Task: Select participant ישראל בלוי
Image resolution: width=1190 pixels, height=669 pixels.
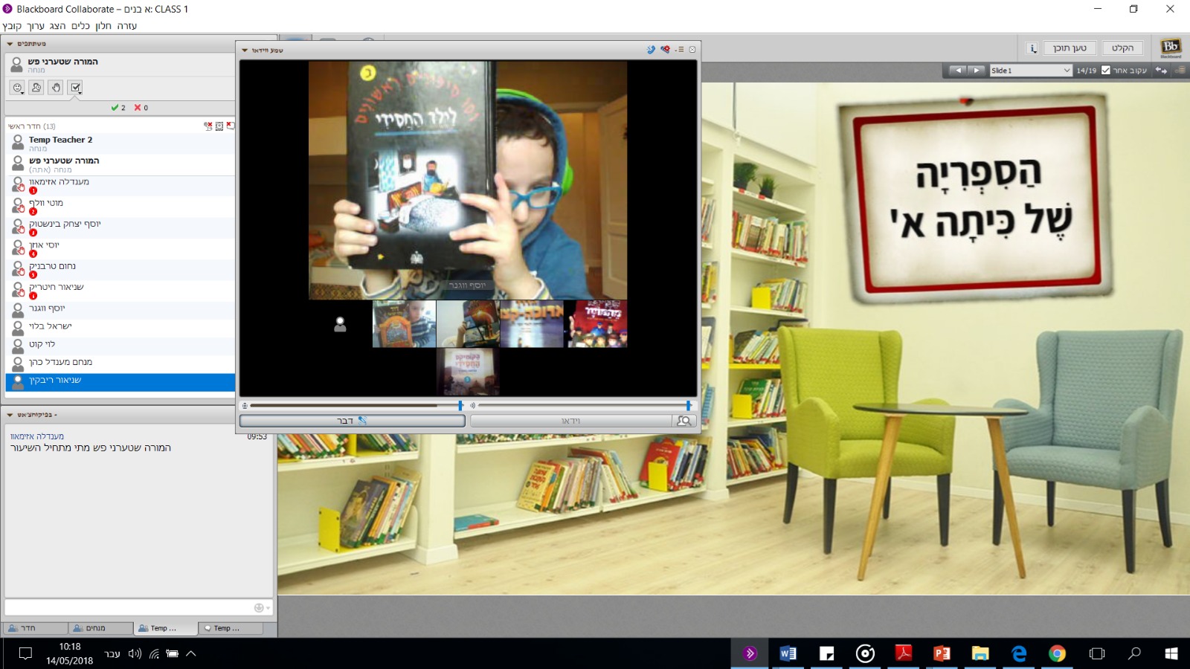Action: pos(120,327)
